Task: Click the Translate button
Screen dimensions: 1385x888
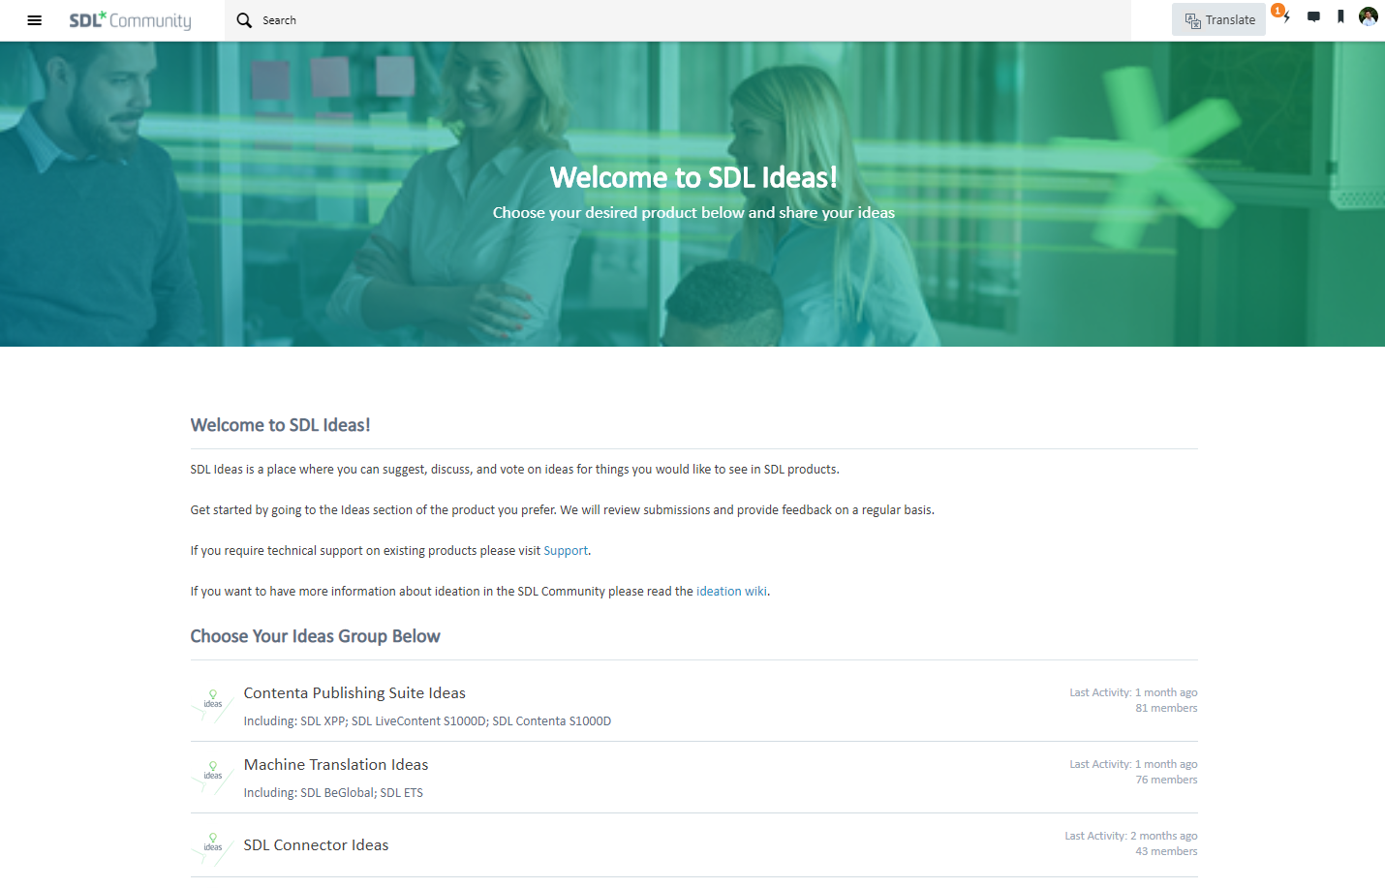Action: (1218, 19)
